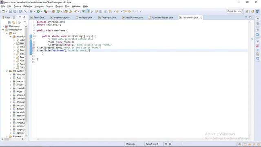This screenshot has height=147, width=261.
Task: Click the New wizard toolbar icon
Action: (x=3, y=11)
